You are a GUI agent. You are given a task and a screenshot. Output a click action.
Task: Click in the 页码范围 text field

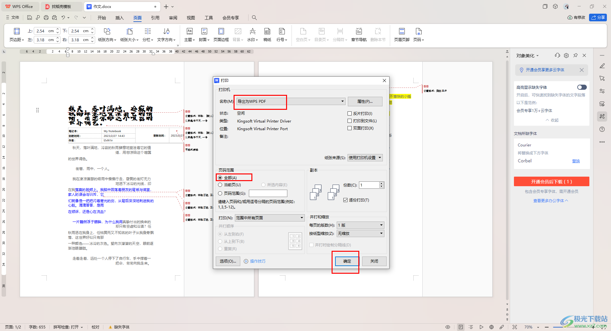tap(268, 193)
